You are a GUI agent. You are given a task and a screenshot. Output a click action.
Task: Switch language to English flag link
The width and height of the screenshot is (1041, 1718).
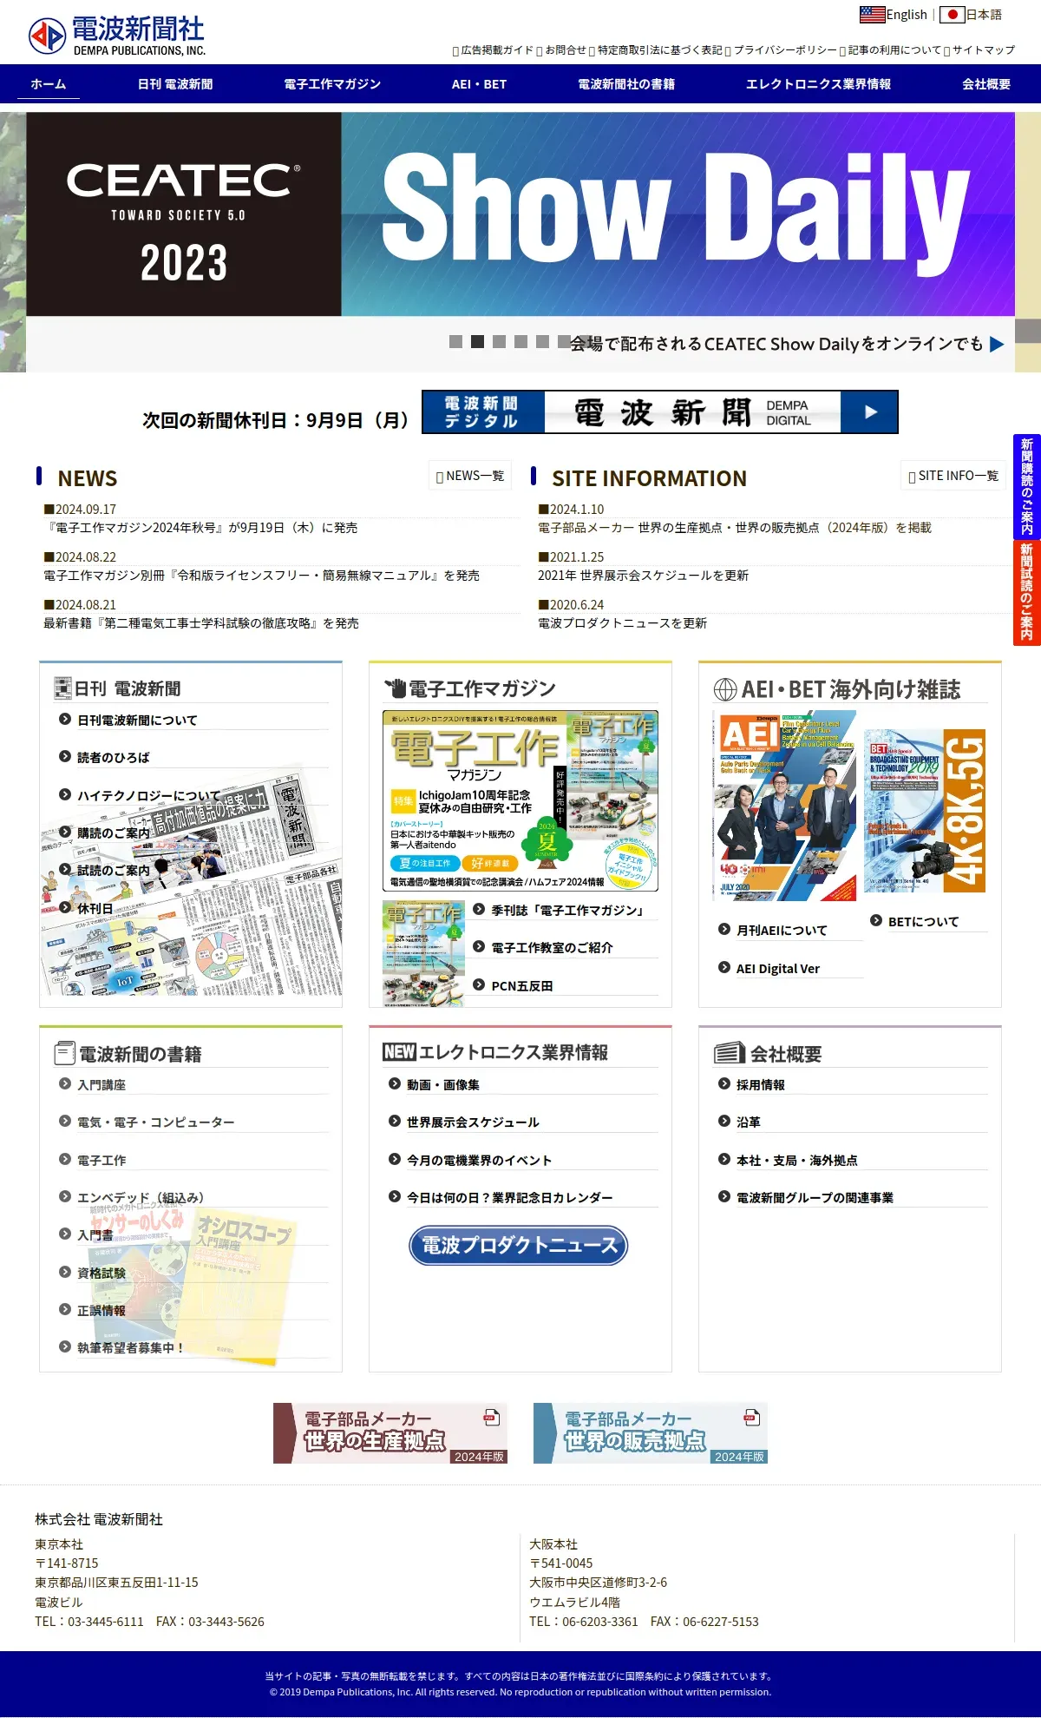coord(894,15)
